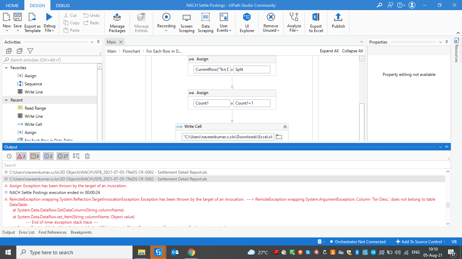Click the Remove Unused icon
The image size is (462, 259).
point(271,17)
